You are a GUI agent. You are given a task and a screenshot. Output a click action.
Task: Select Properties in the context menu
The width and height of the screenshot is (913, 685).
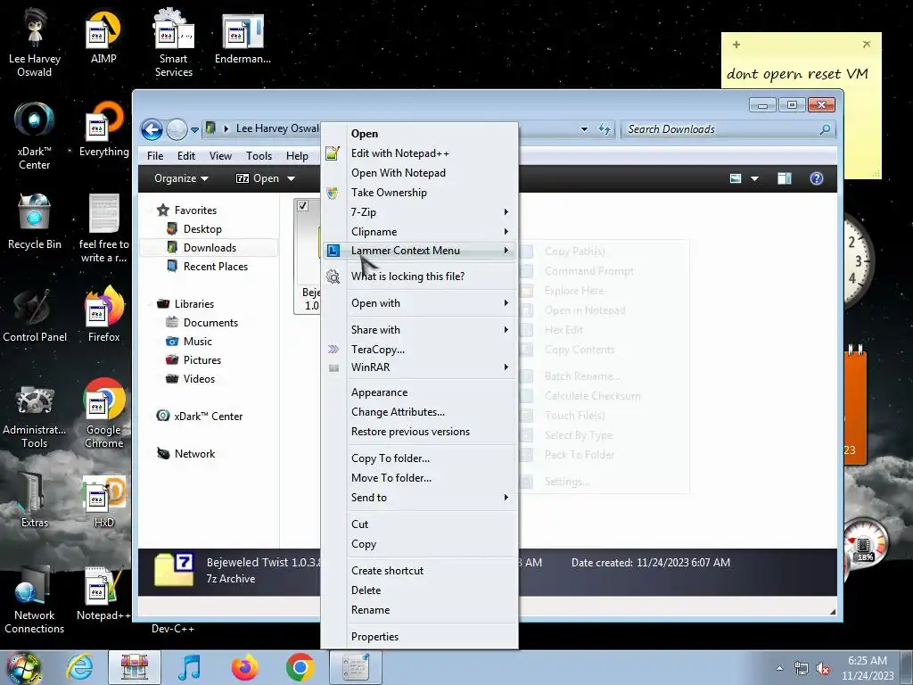pos(419,637)
